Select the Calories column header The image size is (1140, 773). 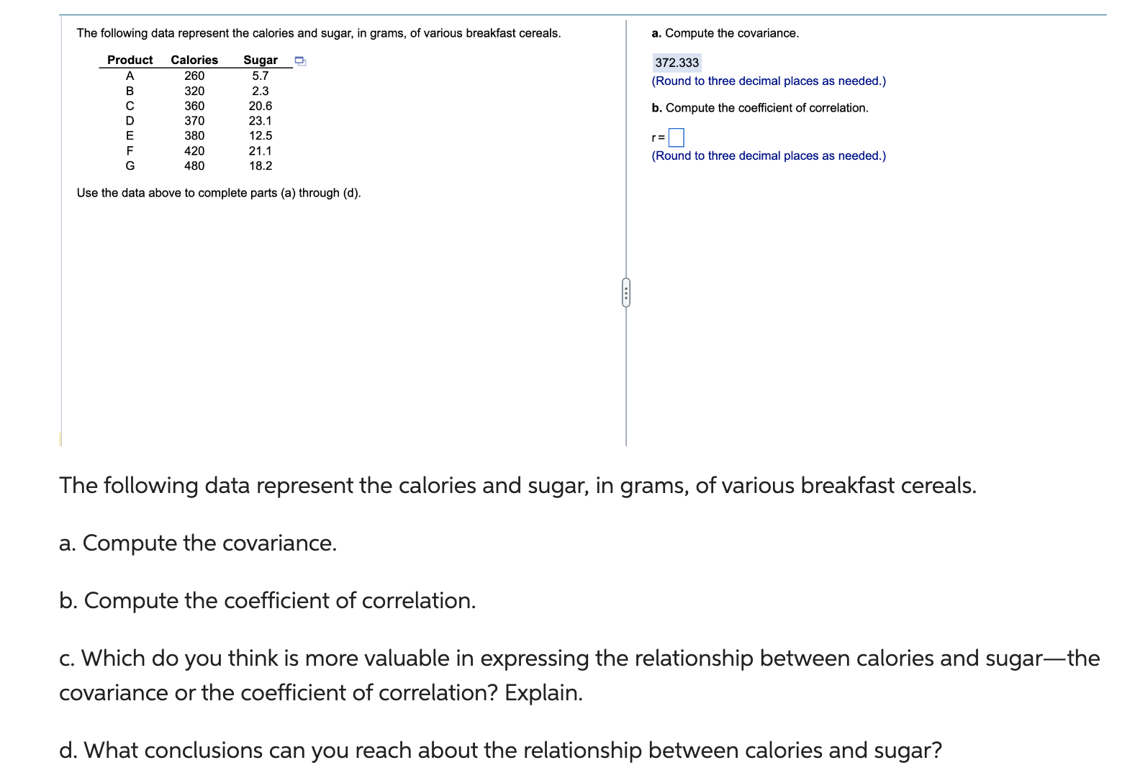[x=193, y=60]
